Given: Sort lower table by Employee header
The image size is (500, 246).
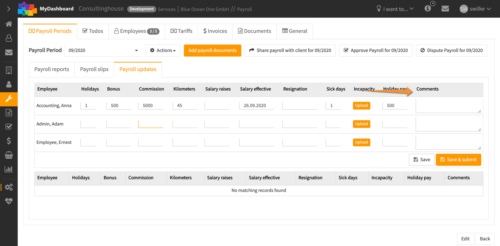Looking at the screenshot, I should [52, 178].
